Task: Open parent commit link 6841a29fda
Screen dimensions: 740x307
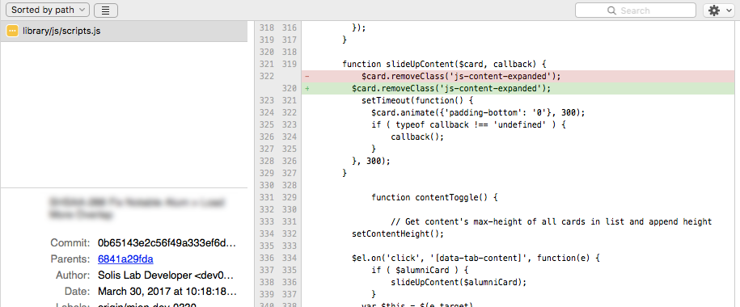Action: pos(125,259)
